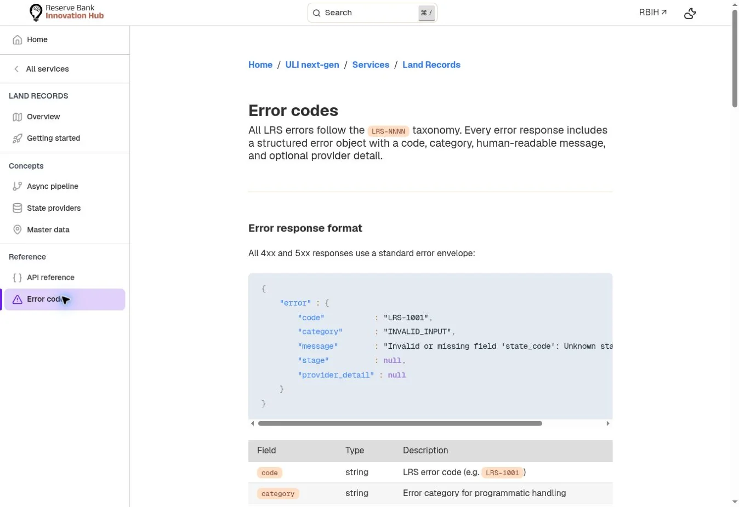Open the State providers concept page
Screen dimensions: 739x507
[x=65, y=209]
